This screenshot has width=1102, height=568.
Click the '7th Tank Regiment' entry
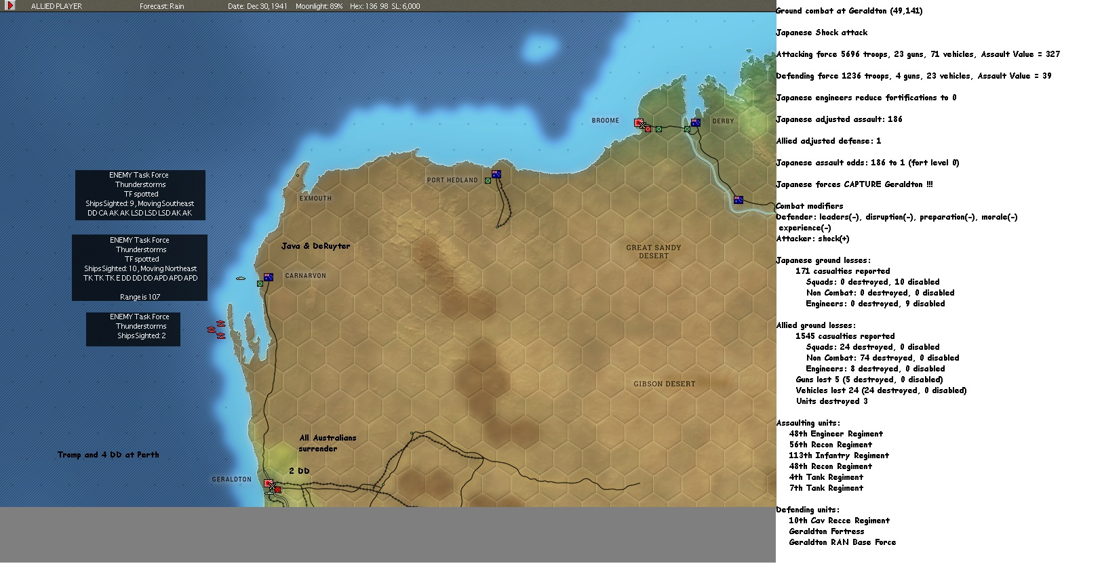(x=826, y=488)
